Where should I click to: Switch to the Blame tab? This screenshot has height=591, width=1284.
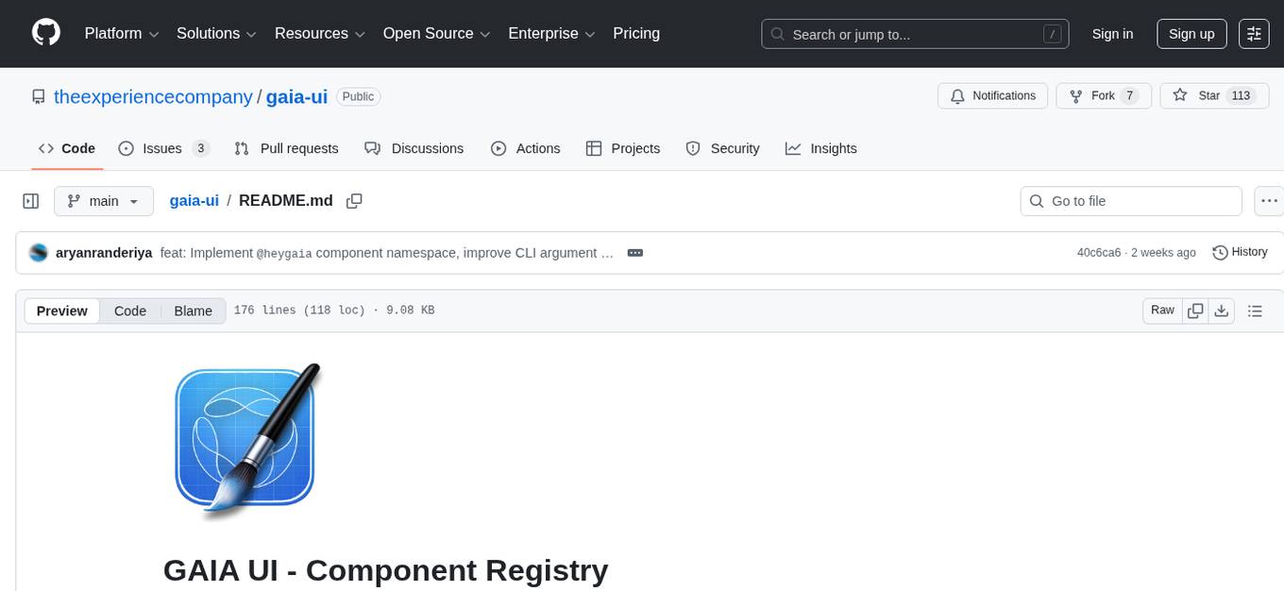point(193,311)
